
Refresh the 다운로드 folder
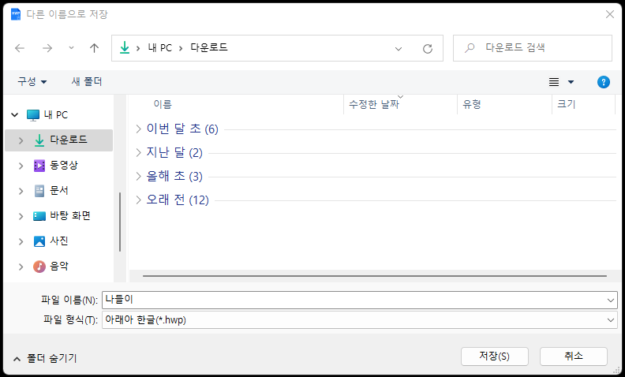point(428,49)
